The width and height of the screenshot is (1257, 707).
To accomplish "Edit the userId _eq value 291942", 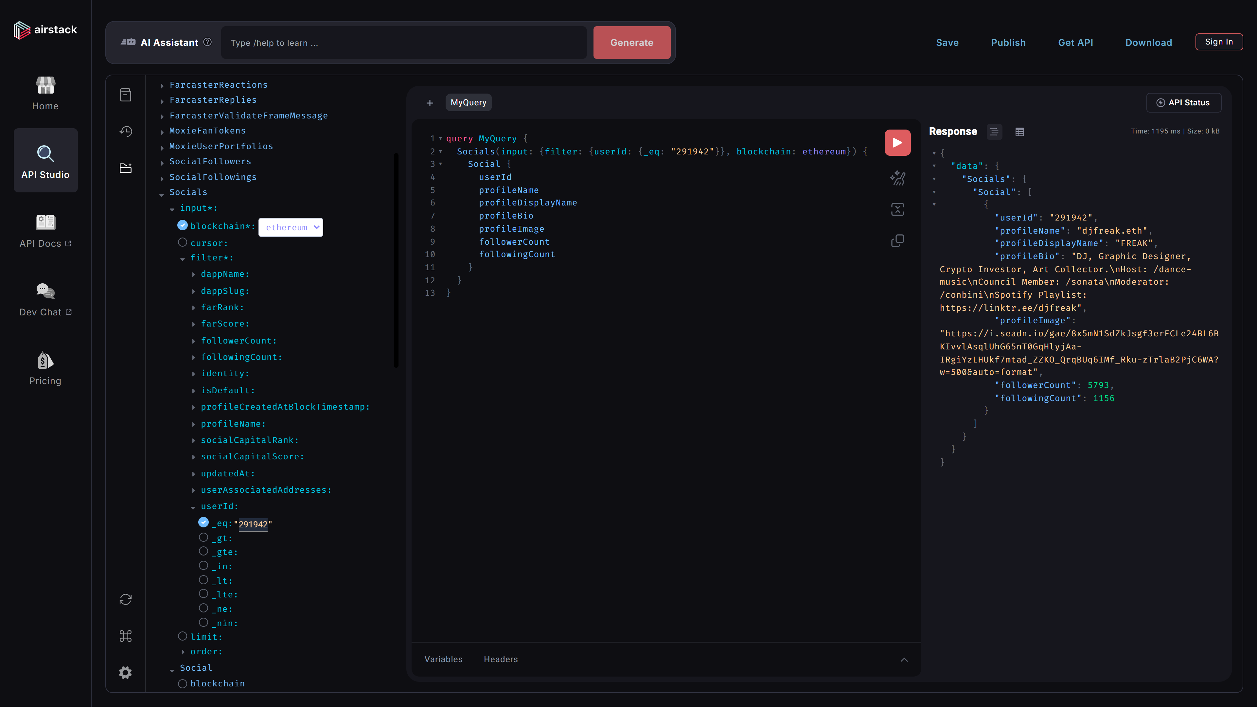I will pyautogui.click(x=253, y=524).
